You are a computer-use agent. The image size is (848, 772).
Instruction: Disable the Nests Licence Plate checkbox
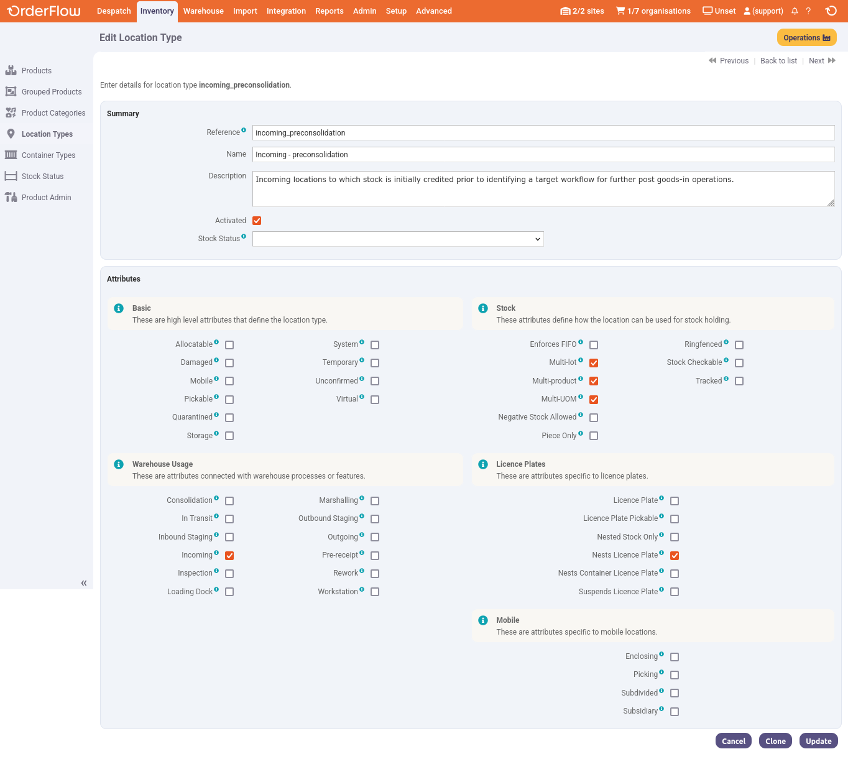tap(675, 556)
